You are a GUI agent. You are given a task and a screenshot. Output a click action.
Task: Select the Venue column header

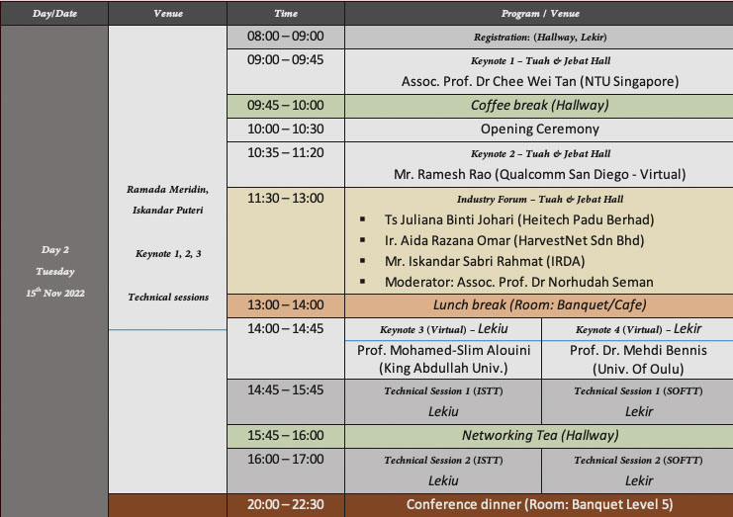click(168, 14)
